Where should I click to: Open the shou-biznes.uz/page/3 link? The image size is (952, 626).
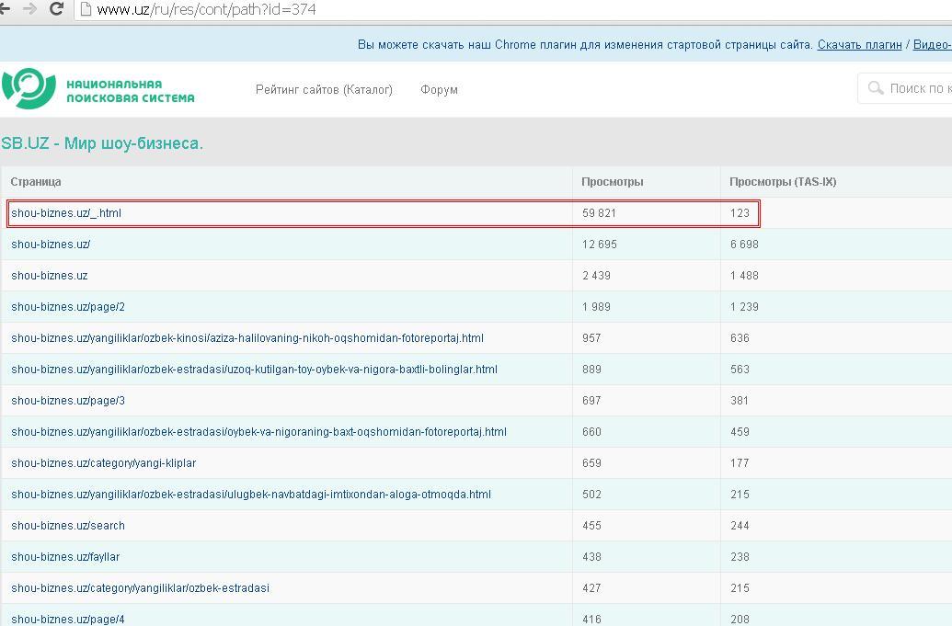pos(68,401)
